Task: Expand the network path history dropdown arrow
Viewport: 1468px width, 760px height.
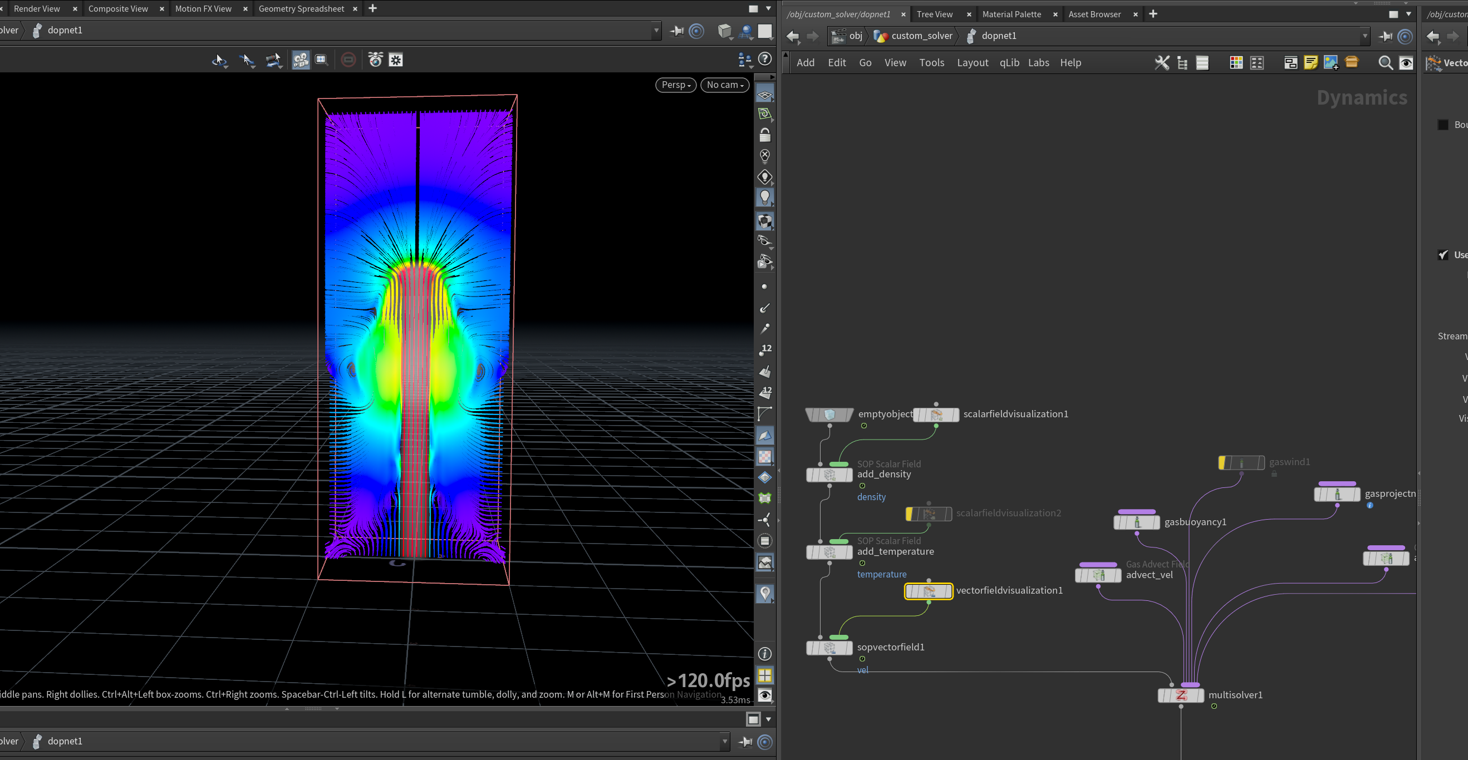Action: click(1365, 36)
